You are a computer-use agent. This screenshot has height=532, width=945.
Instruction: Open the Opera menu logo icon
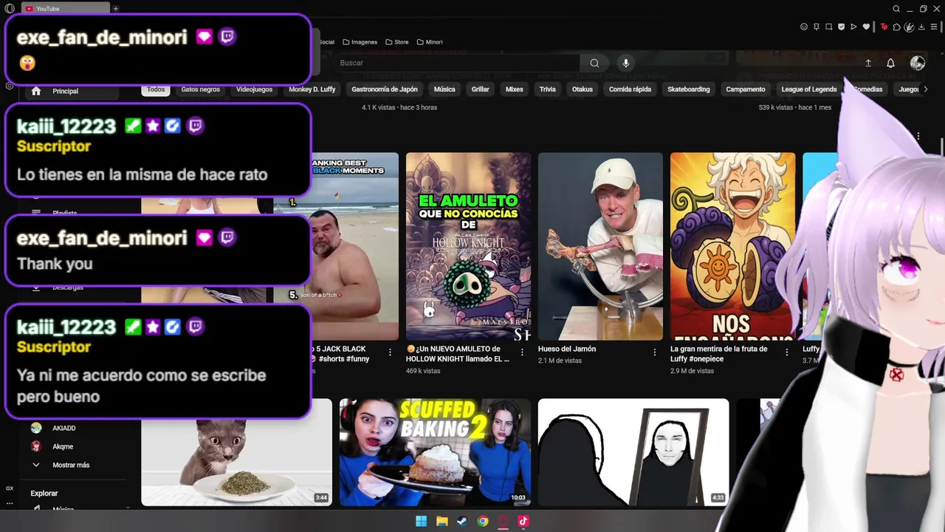(10, 8)
